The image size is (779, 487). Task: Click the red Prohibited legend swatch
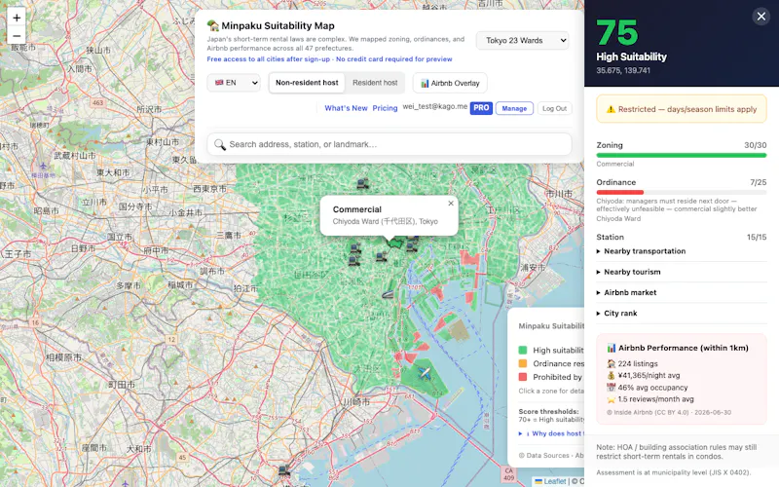point(523,377)
